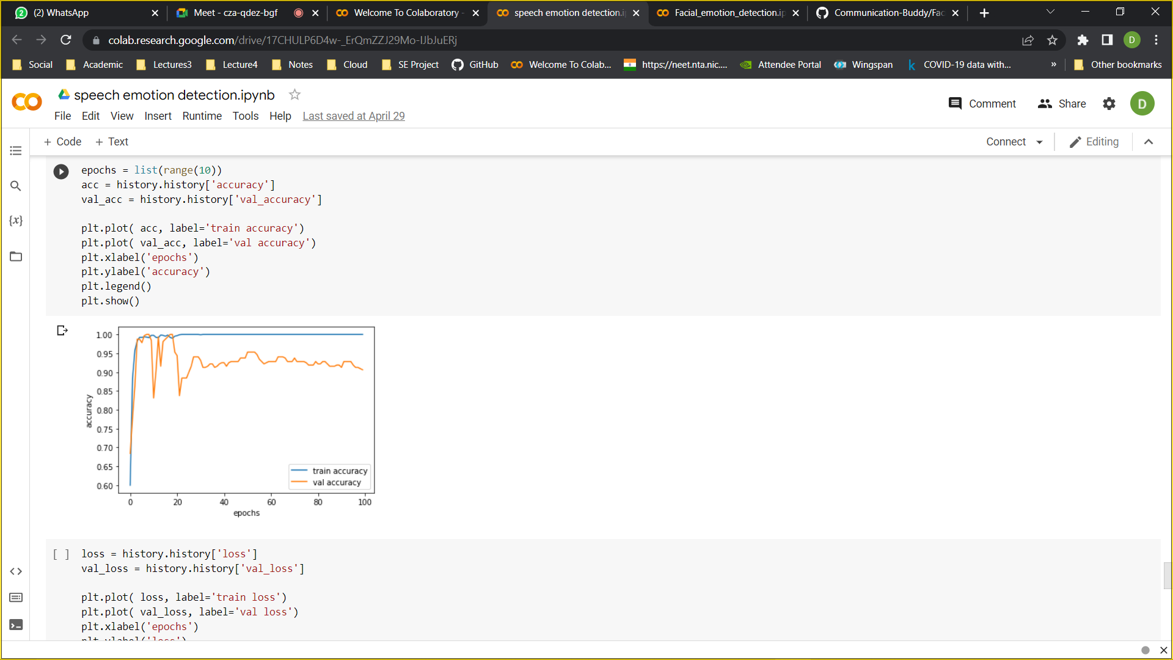Run the accuracy plotting code cell

click(x=61, y=172)
